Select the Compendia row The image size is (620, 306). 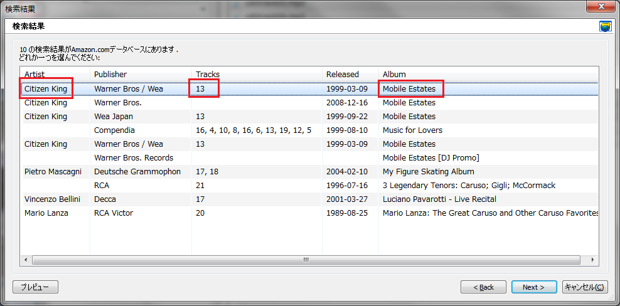pyautogui.click(x=309, y=130)
